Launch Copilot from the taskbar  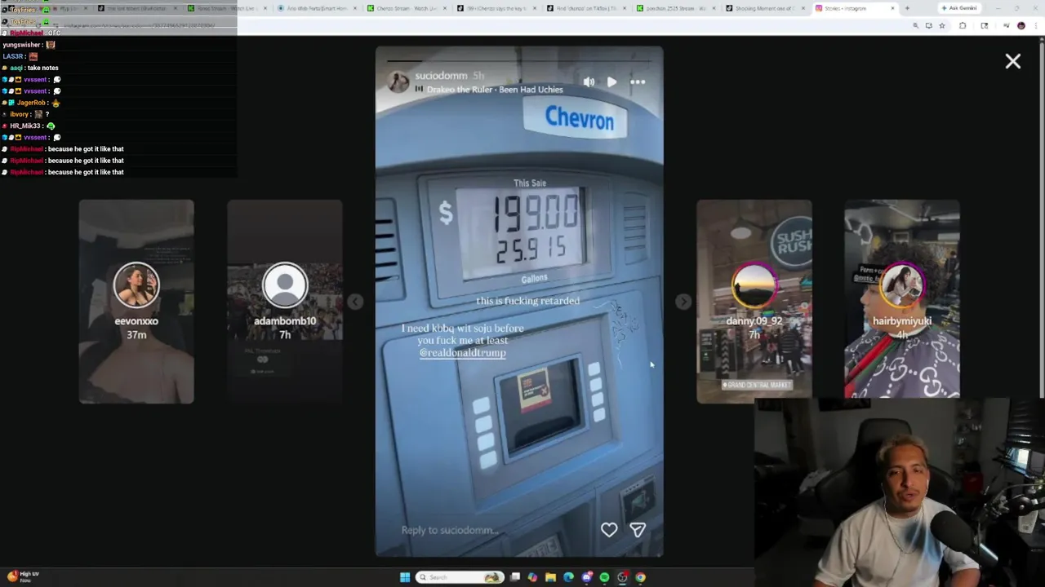click(532, 577)
